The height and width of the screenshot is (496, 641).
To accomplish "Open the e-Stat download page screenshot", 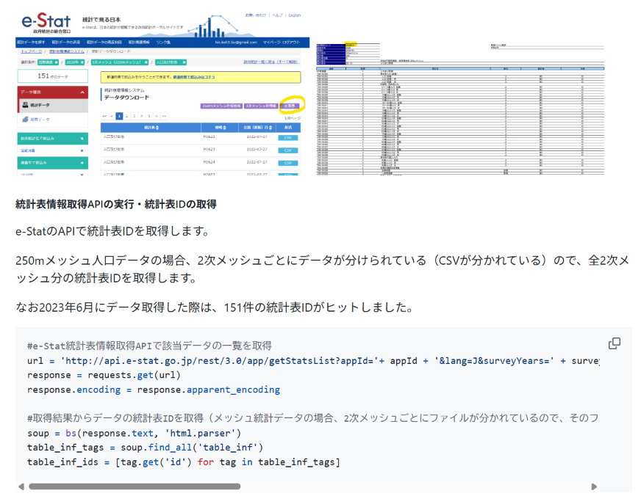I will point(162,93).
